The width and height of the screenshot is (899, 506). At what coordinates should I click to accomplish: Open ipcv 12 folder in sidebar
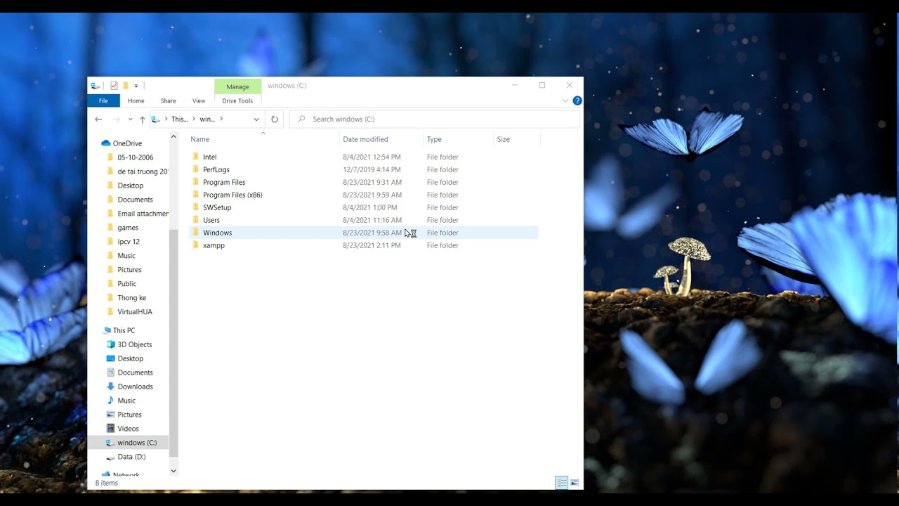pos(129,242)
